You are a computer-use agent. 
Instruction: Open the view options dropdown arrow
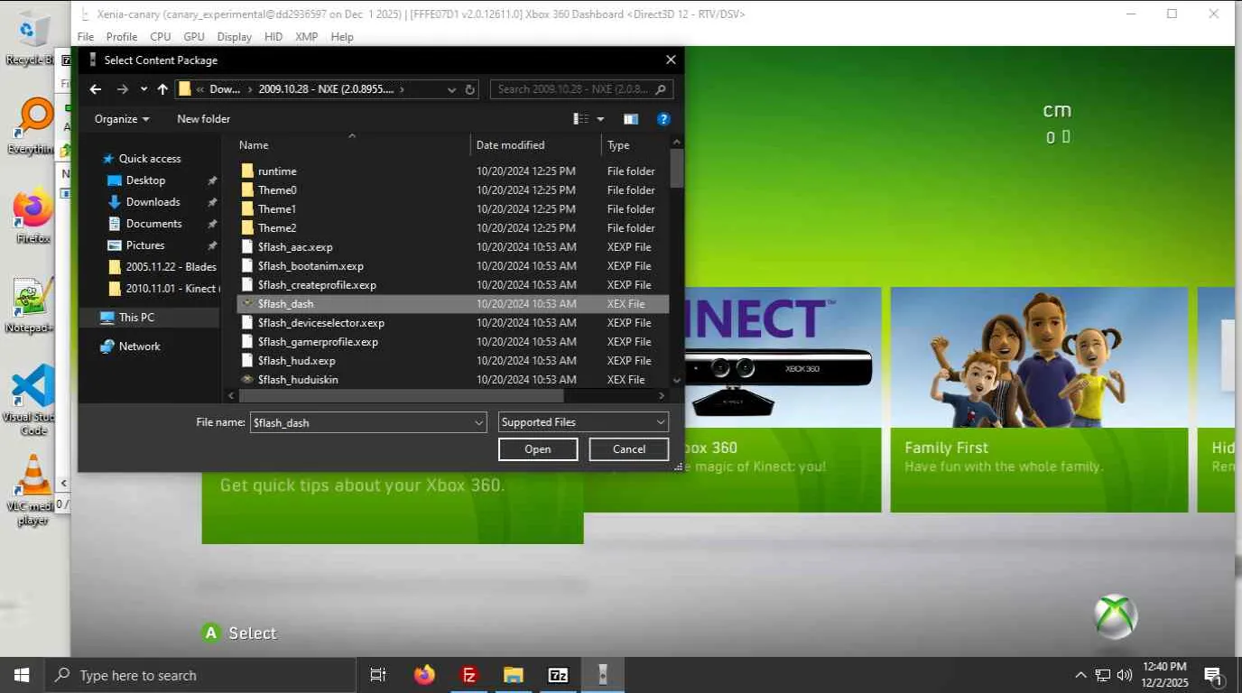pyautogui.click(x=600, y=119)
